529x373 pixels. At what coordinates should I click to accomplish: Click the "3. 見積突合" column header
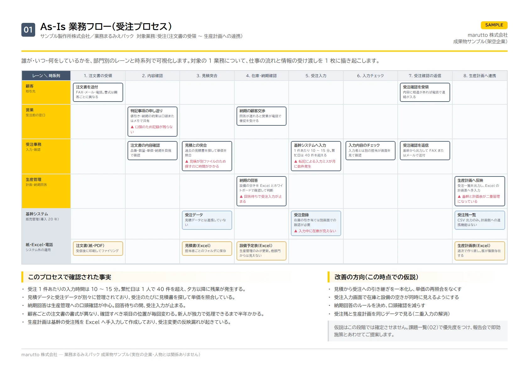click(207, 76)
